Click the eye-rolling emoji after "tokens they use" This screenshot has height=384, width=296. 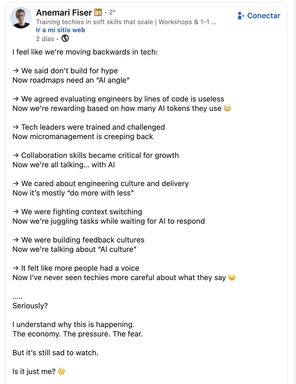(227, 108)
